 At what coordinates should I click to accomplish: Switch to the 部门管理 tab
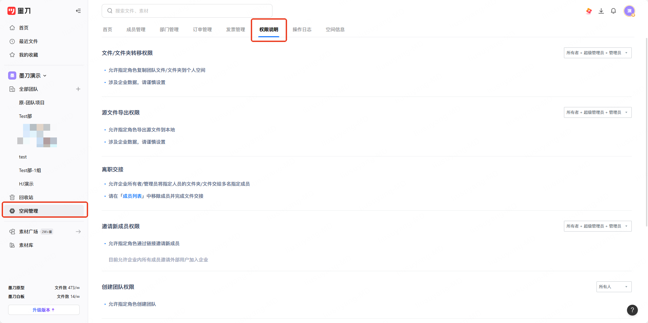click(x=169, y=29)
